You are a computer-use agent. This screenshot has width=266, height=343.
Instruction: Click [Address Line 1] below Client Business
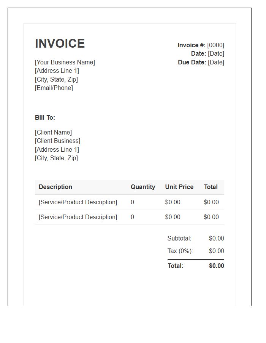[x=57, y=150]
